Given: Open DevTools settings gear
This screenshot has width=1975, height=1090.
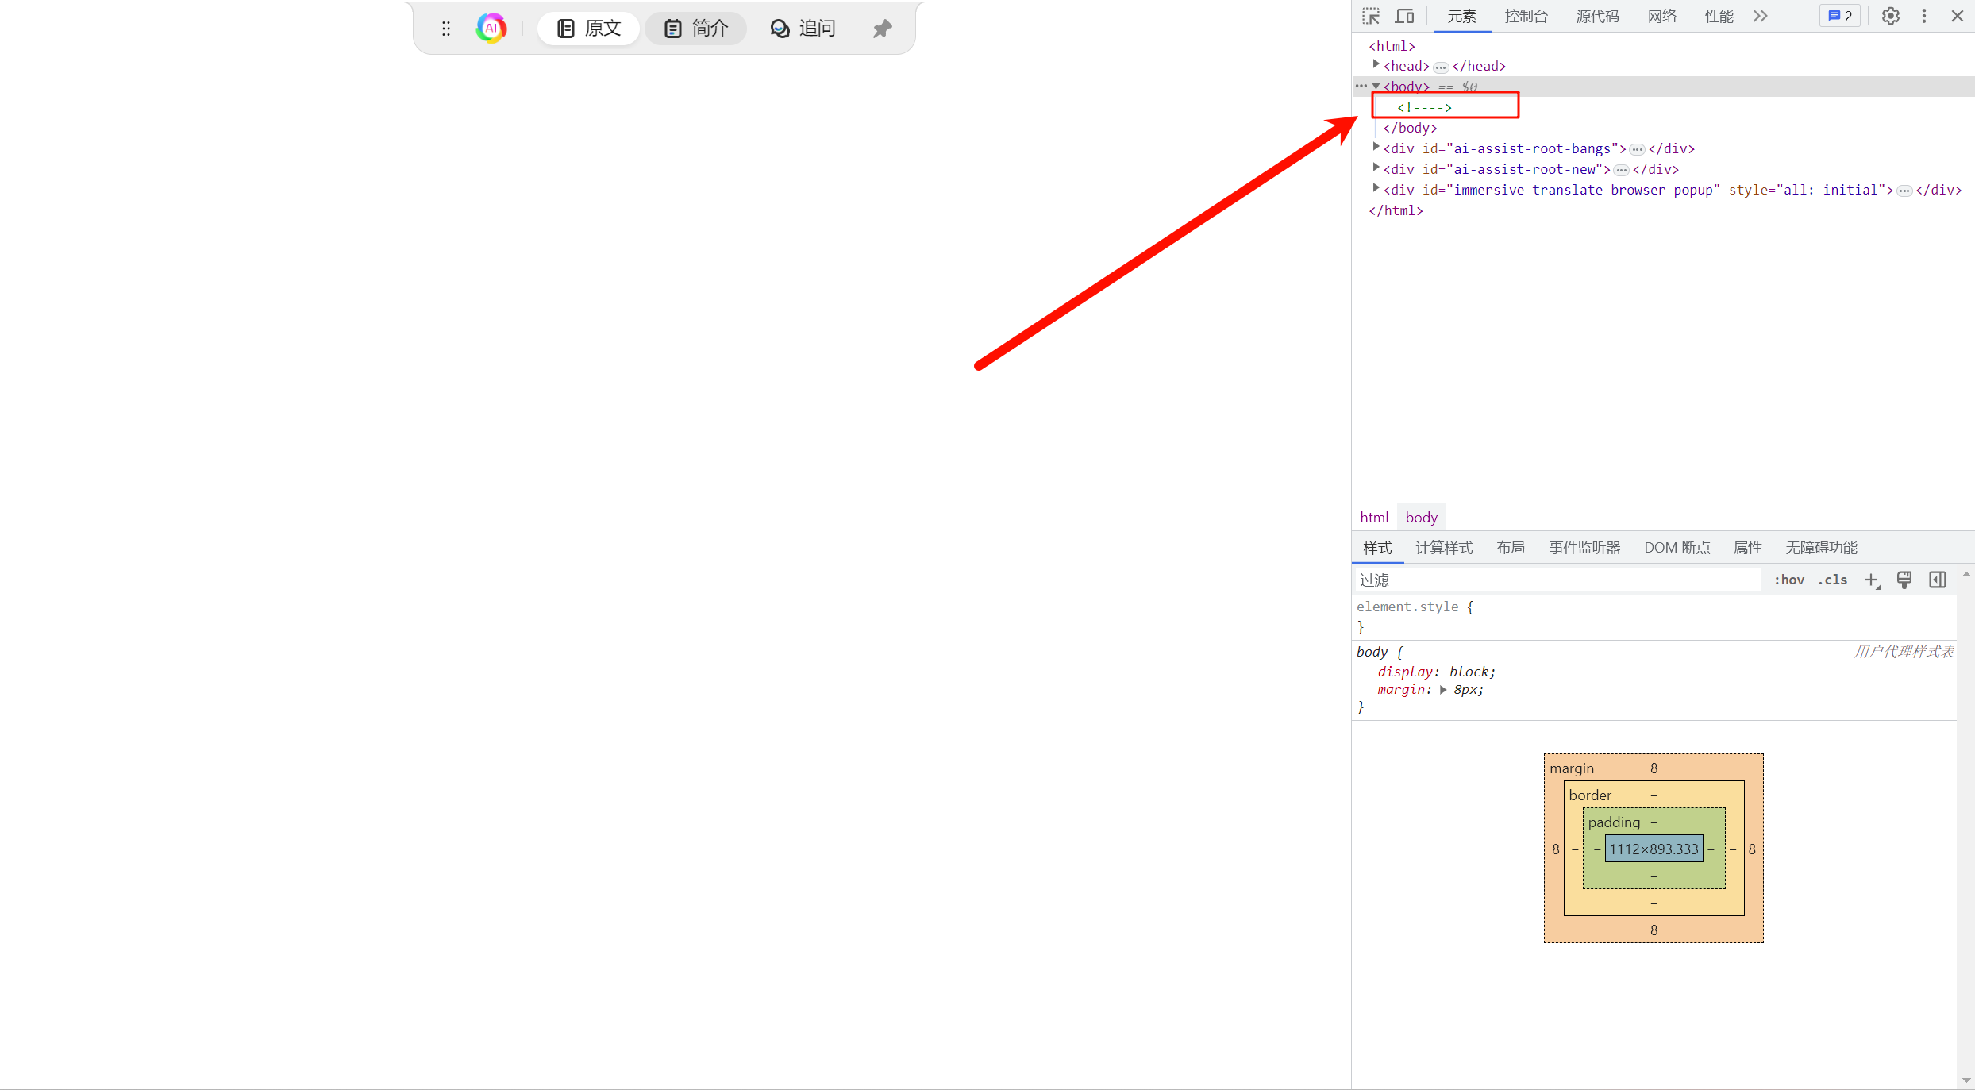Looking at the screenshot, I should [1890, 16].
